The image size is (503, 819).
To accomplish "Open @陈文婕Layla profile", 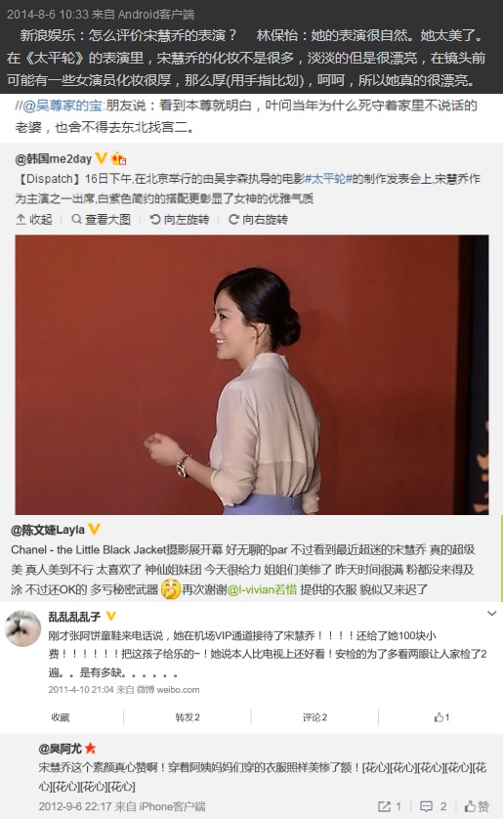I will click(x=48, y=530).
